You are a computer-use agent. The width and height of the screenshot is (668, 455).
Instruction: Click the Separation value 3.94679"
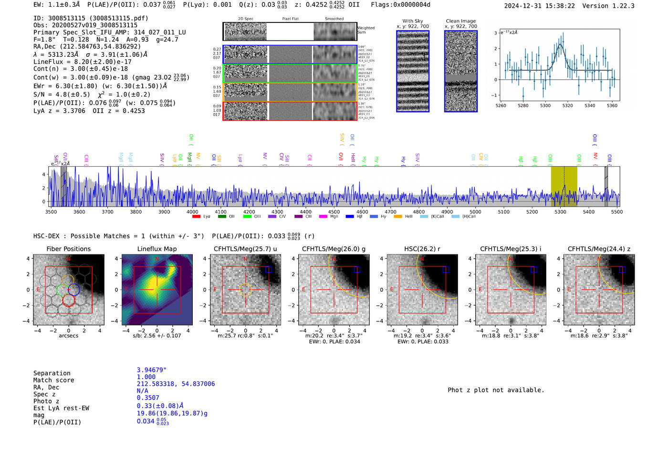152,370
